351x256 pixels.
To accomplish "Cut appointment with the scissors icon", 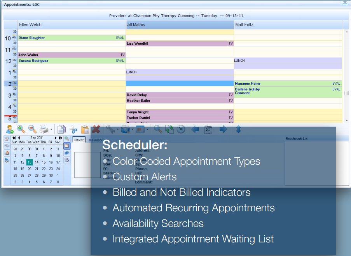I will 73,129.
